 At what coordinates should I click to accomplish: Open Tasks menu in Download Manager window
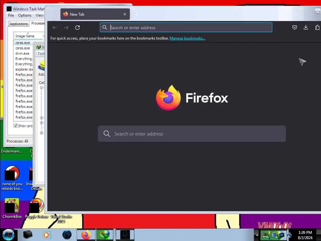click(x=41, y=54)
